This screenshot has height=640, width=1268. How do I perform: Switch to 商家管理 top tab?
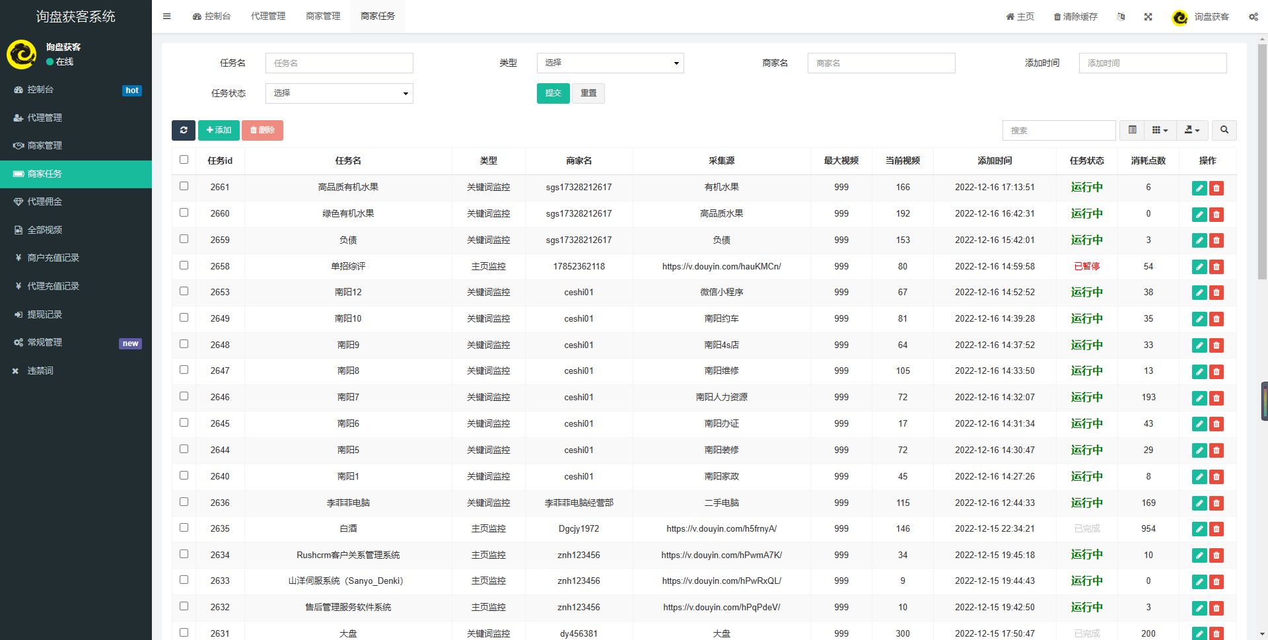click(x=323, y=17)
